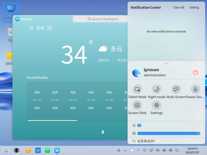The image size is (207, 155).
Task: Click the volume slider bar
Action: pos(168,133)
